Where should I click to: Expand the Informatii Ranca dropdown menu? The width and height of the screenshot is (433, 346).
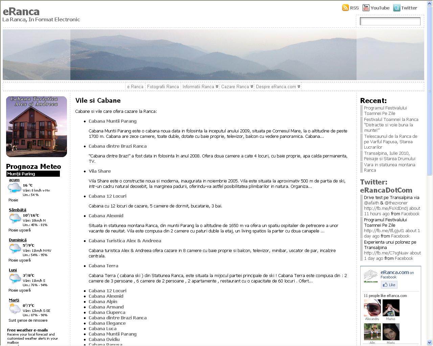point(201,86)
